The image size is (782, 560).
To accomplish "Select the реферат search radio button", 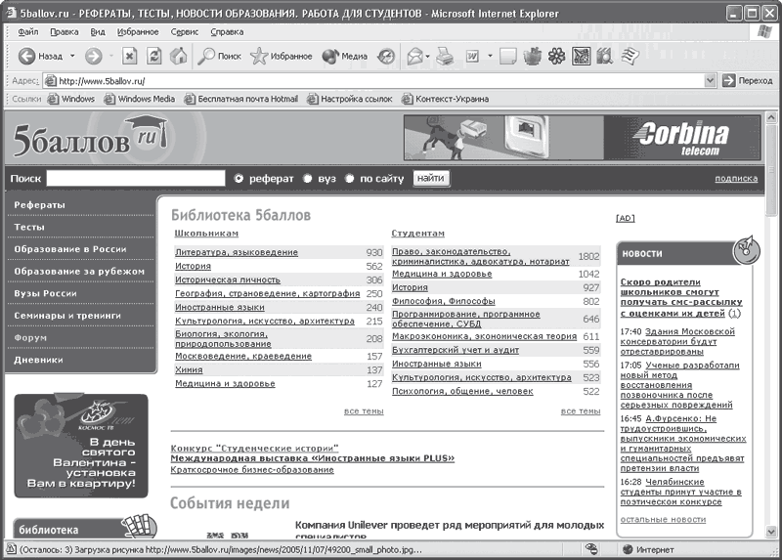I will coord(239,179).
